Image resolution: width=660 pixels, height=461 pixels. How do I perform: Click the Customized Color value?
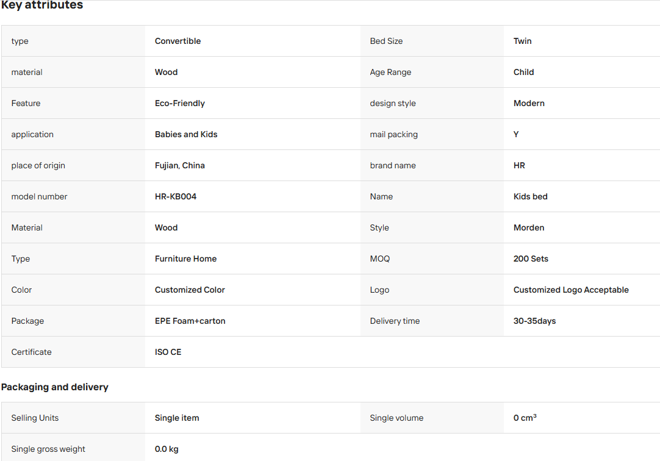click(x=190, y=290)
